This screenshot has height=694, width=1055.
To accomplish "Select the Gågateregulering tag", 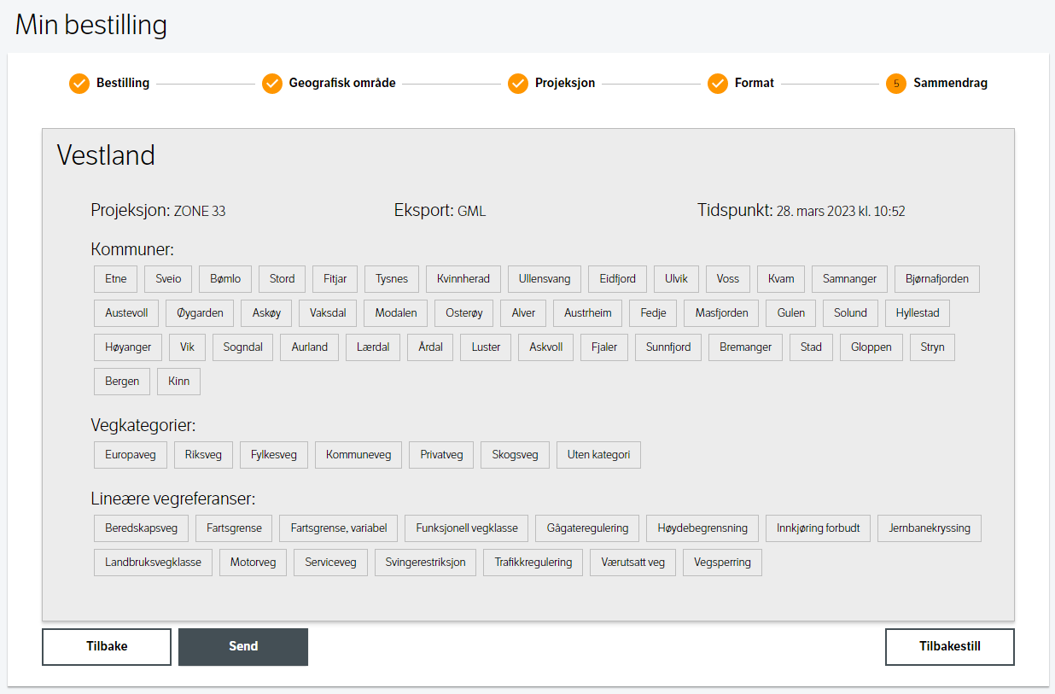I will click(x=588, y=528).
